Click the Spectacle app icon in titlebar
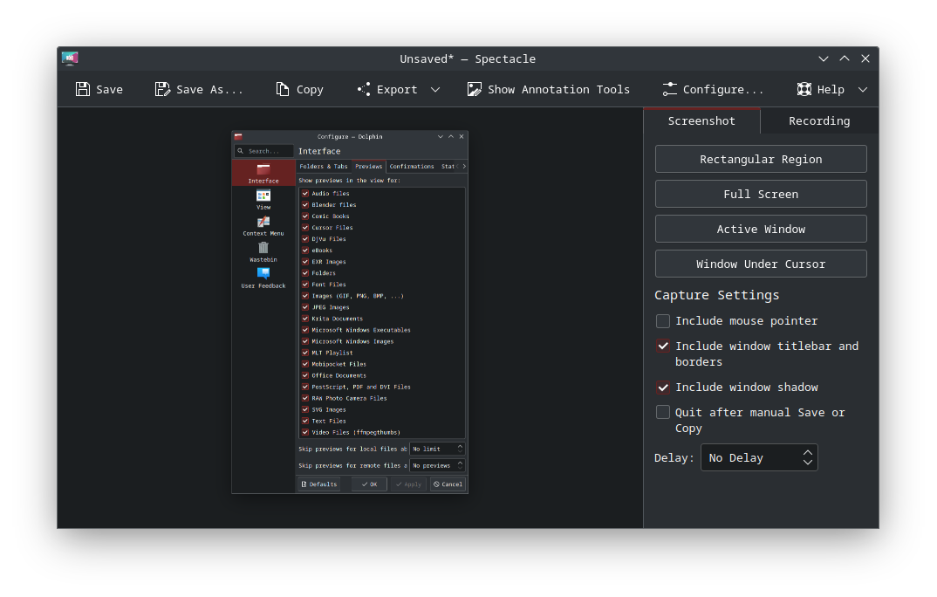The image size is (937, 597). (70, 58)
